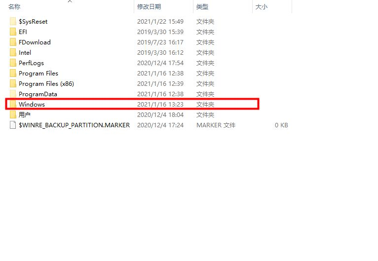The width and height of the screenshot is (378, 261).
Task: Select the 用户 folder name
Action: pos(25,115)
